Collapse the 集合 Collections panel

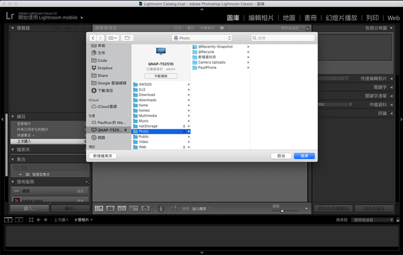coord(13,160)
